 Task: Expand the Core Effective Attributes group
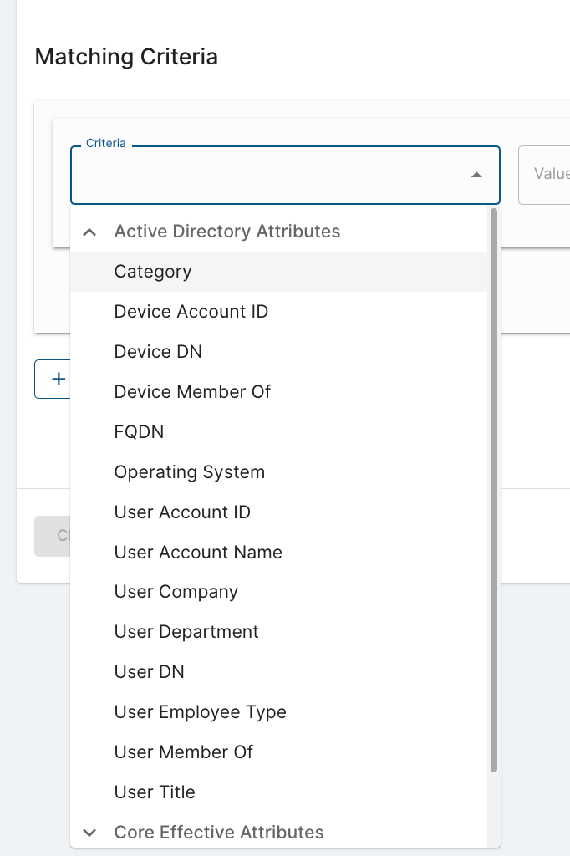pyautogui.click(x=90, y=833)
